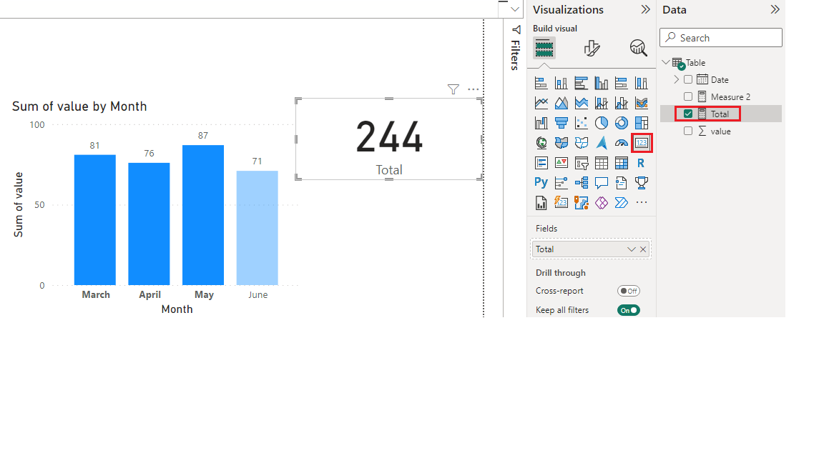The width and height of the screenshot is (824, 463).
Task: Click the May bar in chart
Action: click(203, 215)
